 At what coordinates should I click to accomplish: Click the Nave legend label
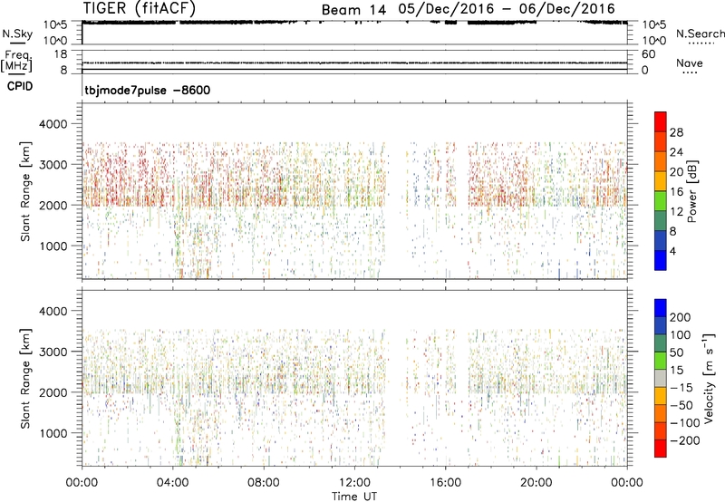click(690, 63)
